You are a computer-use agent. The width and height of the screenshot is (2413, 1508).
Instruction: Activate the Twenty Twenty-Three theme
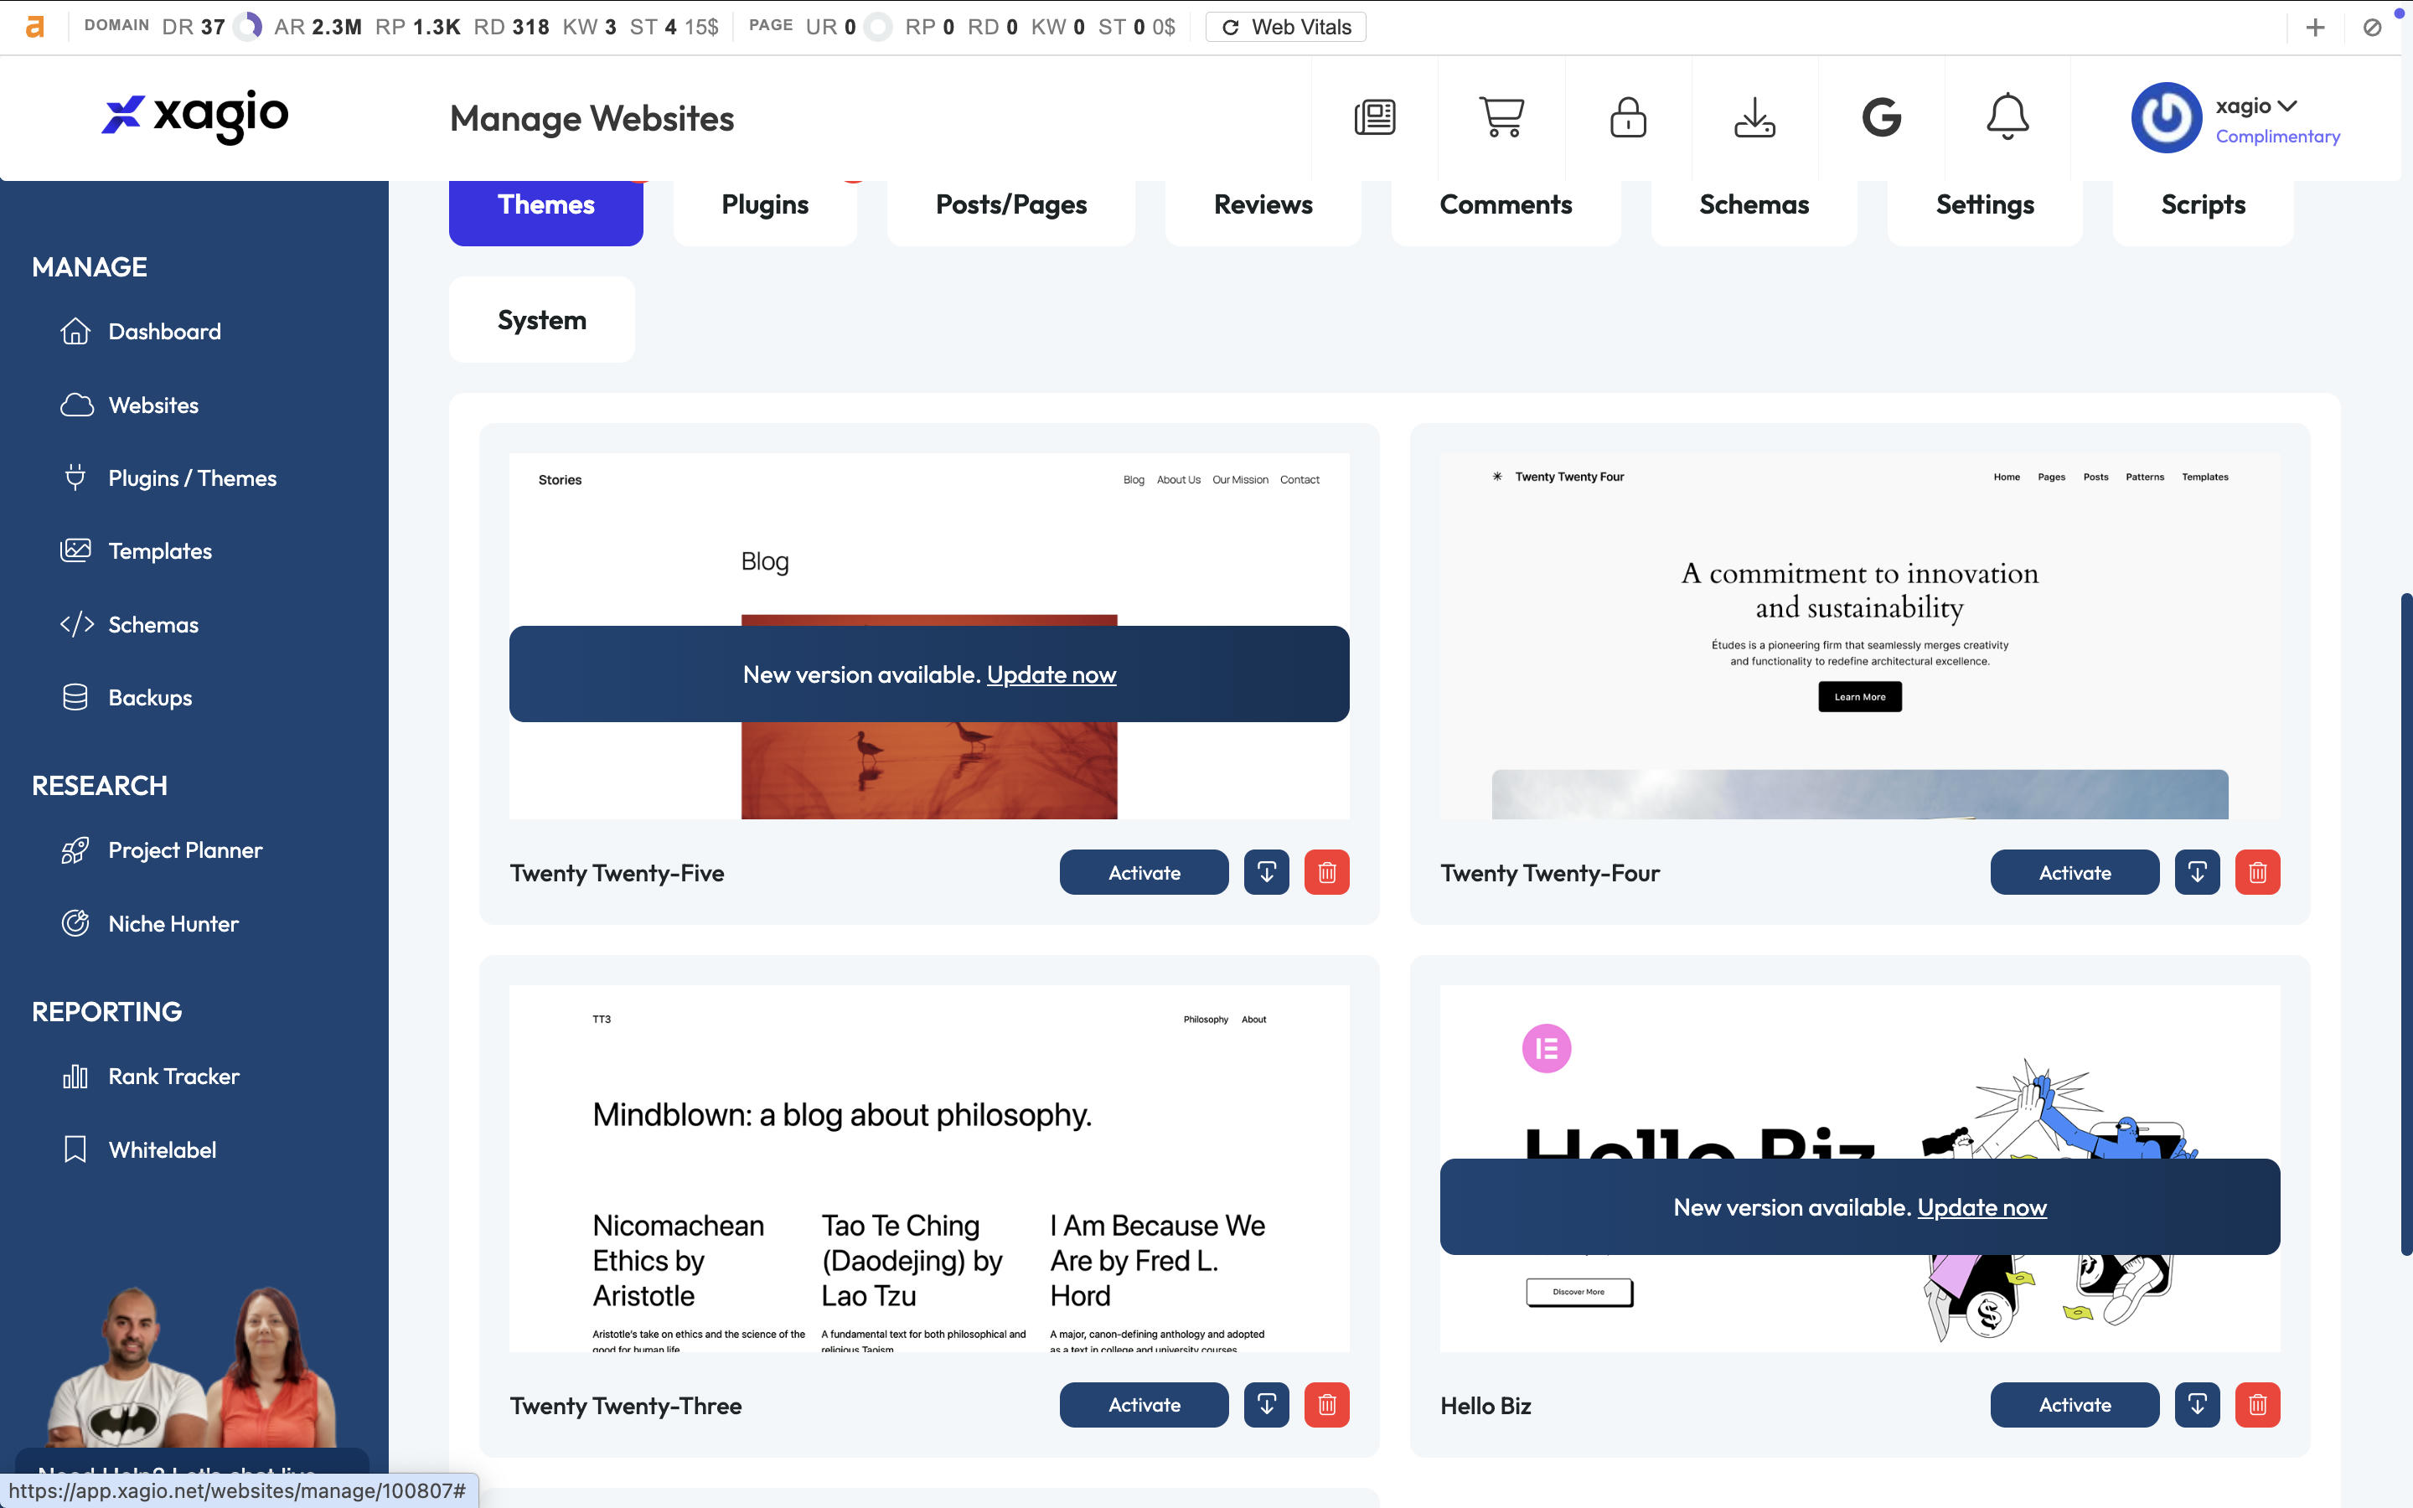point(1144,1404)
